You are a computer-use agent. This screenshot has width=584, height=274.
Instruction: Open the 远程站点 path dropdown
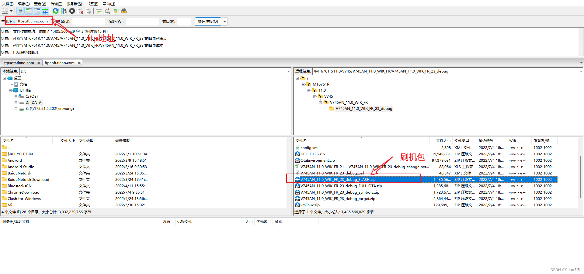click(581, 71)
